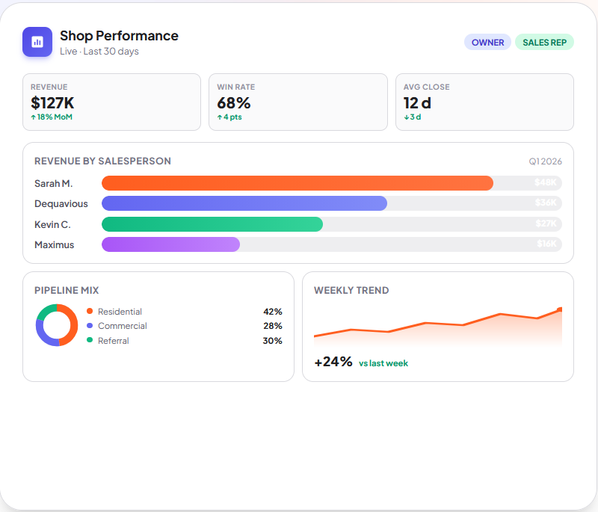This screenshot has width=598, height=512.
Task: Select the Maximus name label
Action: [x=54, y=244]
